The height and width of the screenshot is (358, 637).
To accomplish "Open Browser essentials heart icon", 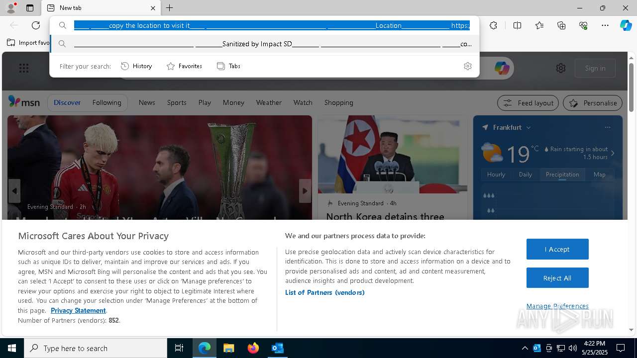I will coord(583,25).
